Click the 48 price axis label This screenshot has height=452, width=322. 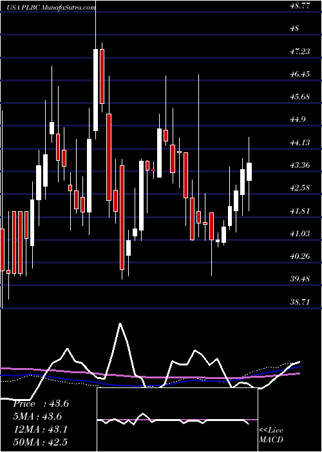click(295, 28)
